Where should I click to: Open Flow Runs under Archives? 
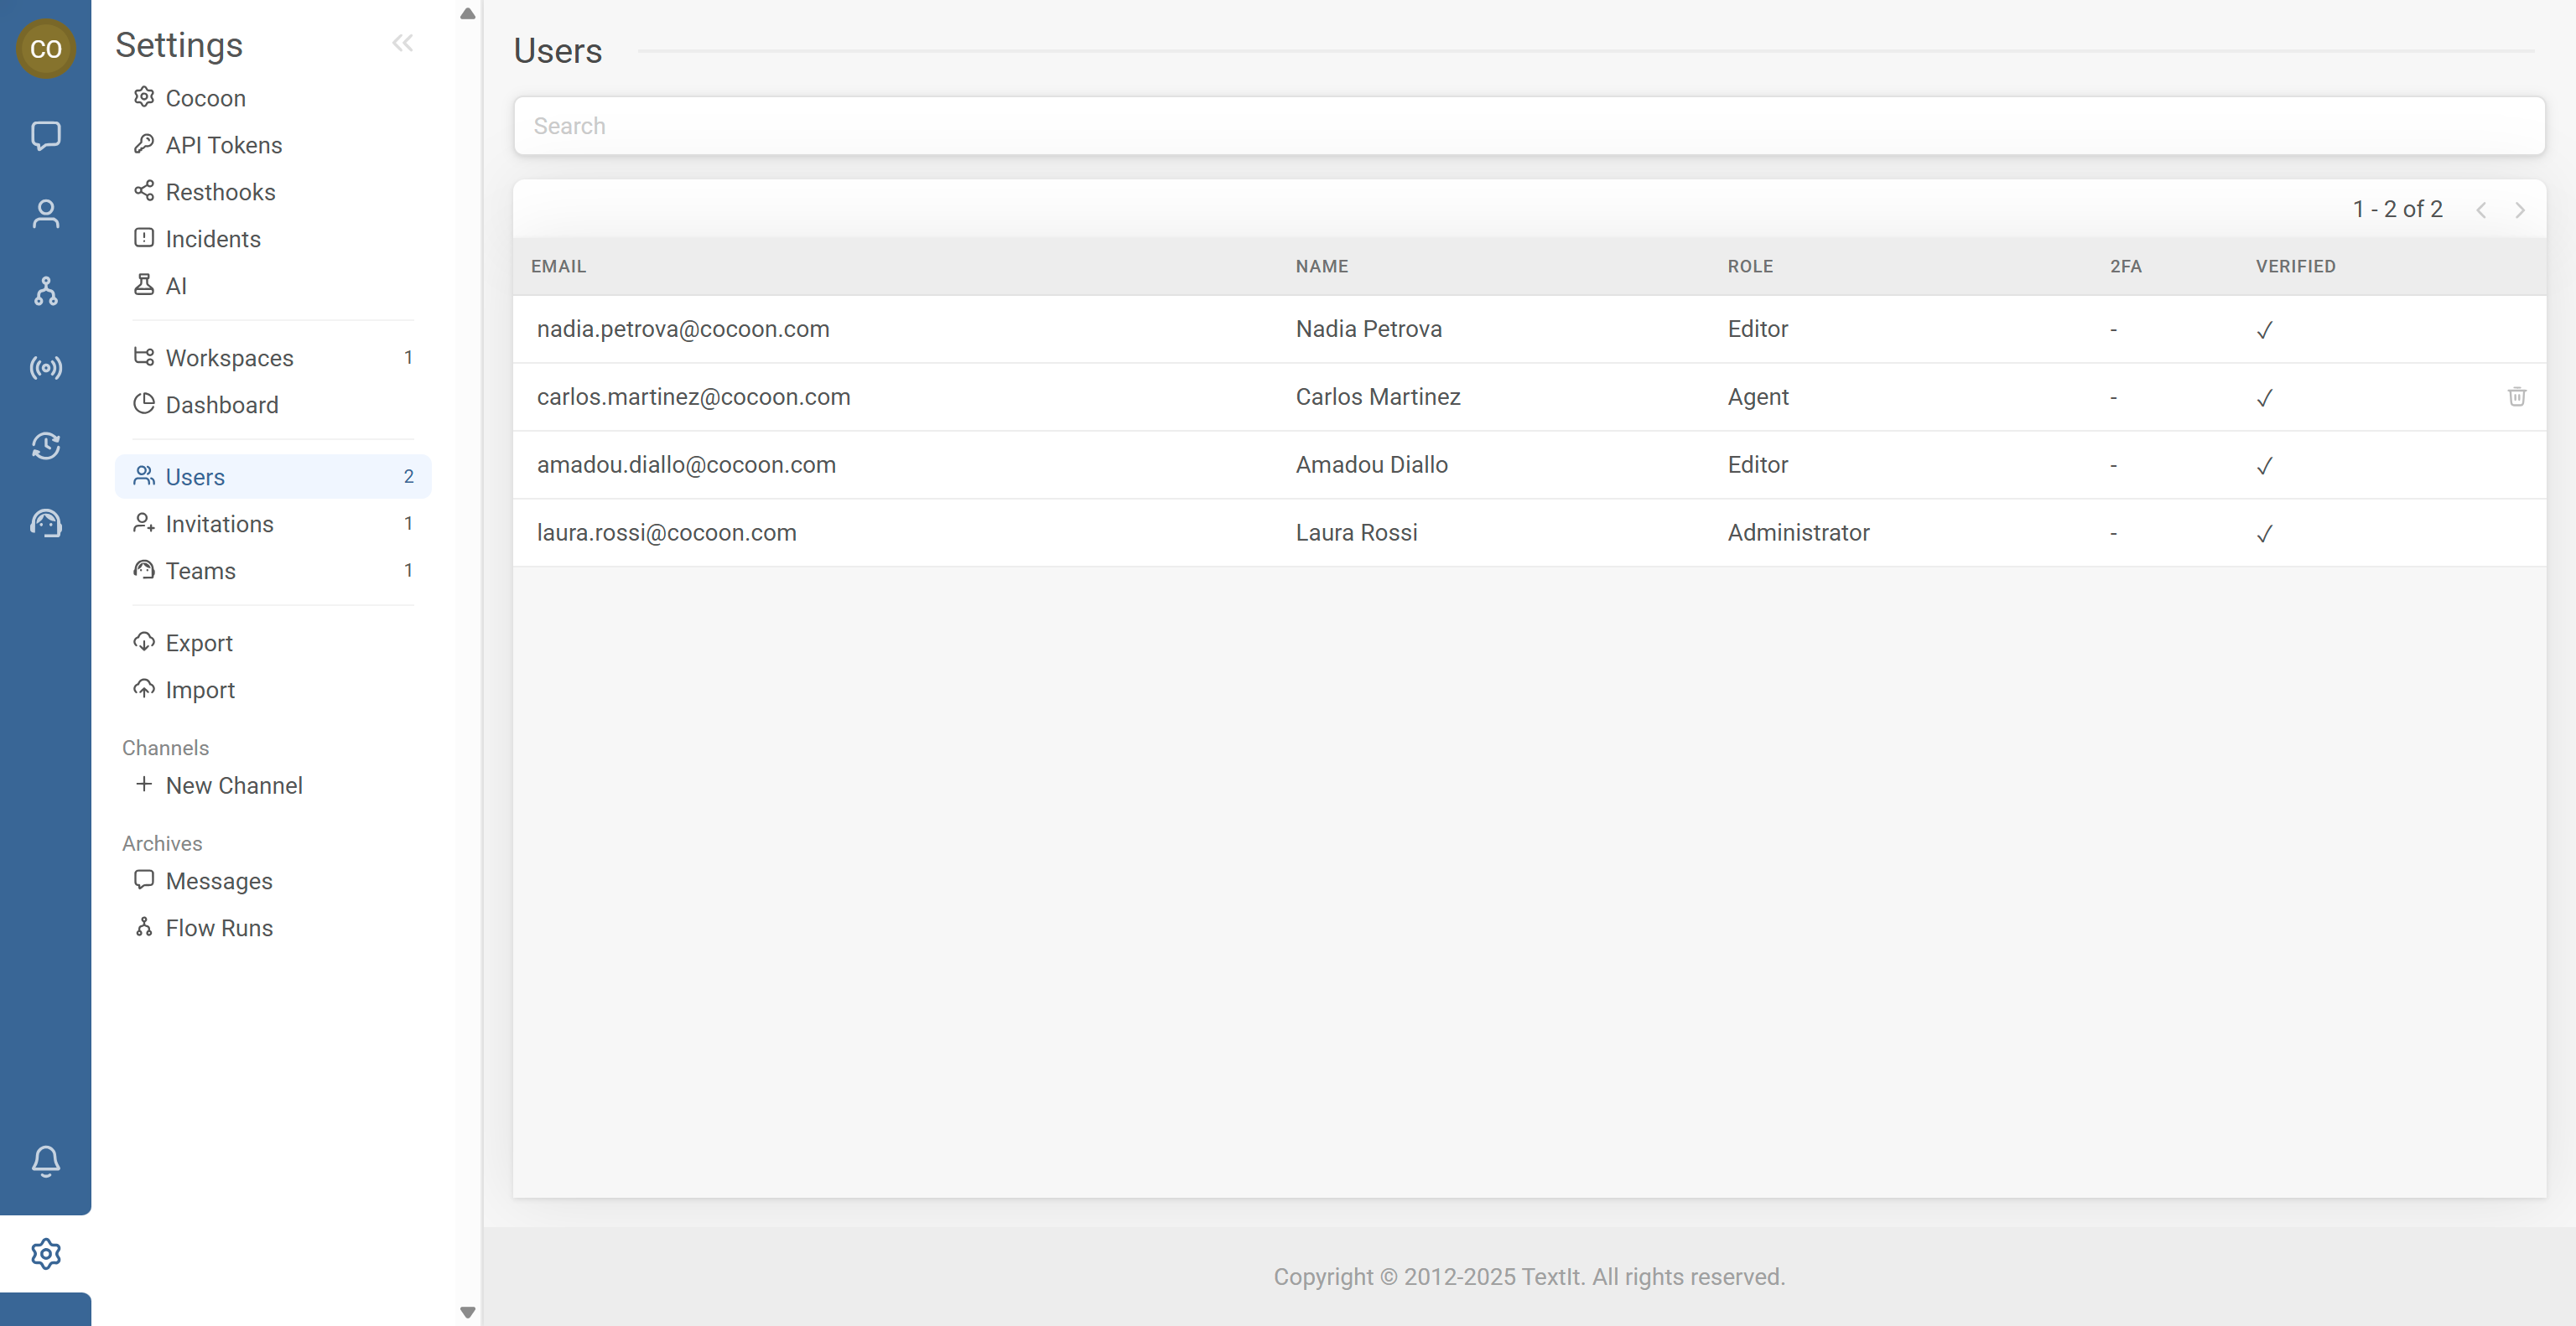(218, 927)
